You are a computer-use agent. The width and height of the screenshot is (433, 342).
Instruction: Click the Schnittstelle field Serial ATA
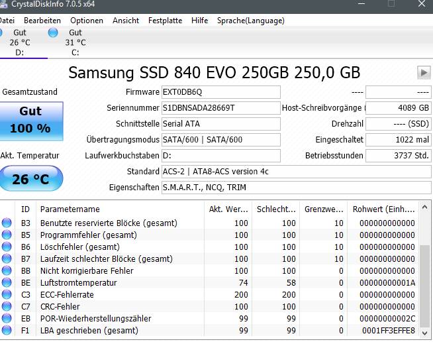point(221,123)
